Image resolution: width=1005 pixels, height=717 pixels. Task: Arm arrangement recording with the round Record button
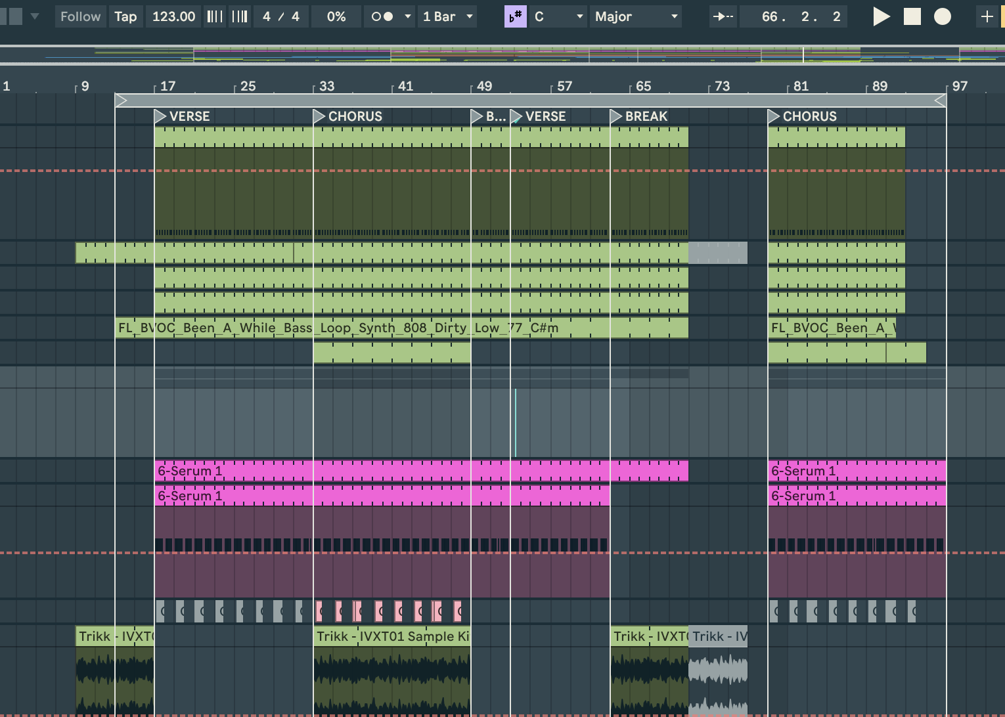tap(943, 16)
